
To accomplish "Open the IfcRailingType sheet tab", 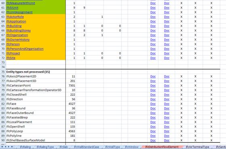I will 45,147.
